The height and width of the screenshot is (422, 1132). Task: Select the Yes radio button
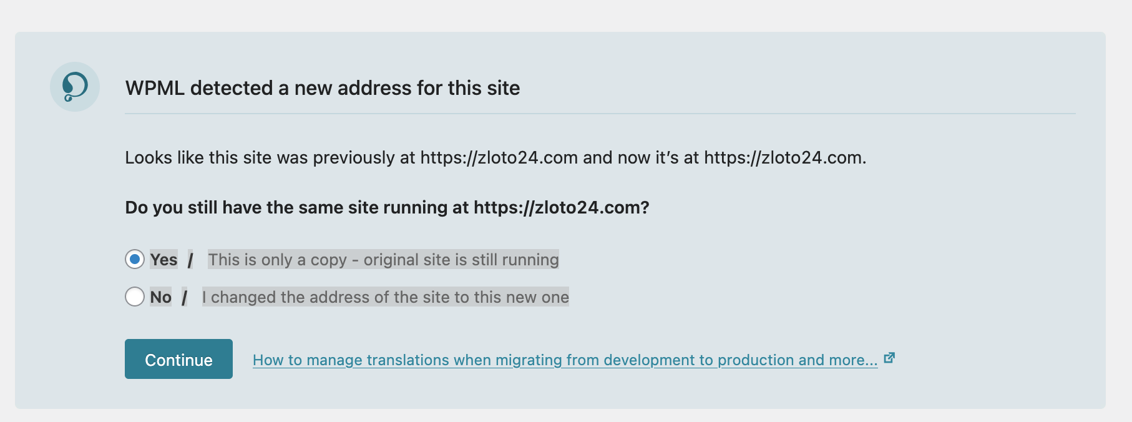click(135, 259)
